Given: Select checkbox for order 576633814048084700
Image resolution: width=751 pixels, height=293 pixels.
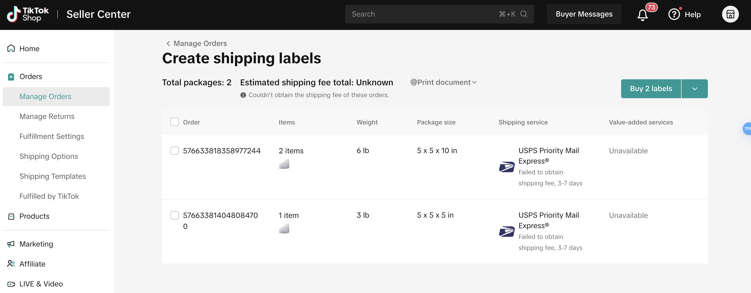Looking at the screenshot, I should (x=174, y=215).
